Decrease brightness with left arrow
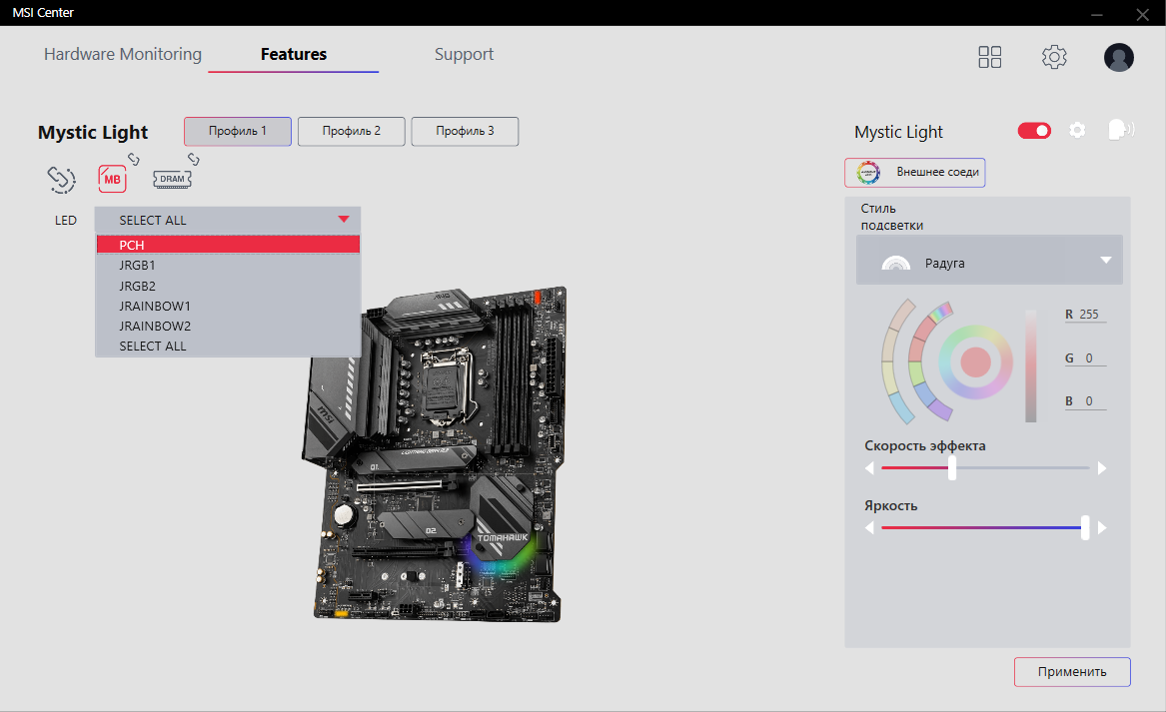This screenshot has width=1166, height=712. (x=869, y=527)
